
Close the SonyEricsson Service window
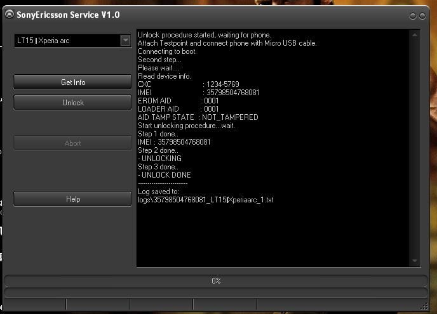422,15
